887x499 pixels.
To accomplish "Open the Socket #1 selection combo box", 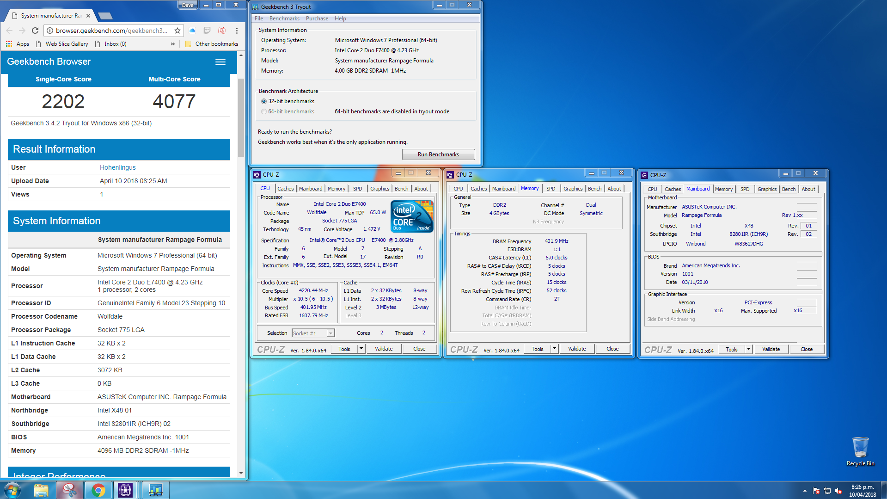I will 313,333.
